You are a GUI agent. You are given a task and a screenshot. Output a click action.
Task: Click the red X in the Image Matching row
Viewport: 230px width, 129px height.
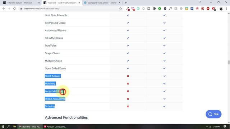coord(128,91)
